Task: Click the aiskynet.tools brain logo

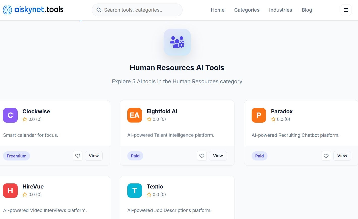Action: [7, 10]
